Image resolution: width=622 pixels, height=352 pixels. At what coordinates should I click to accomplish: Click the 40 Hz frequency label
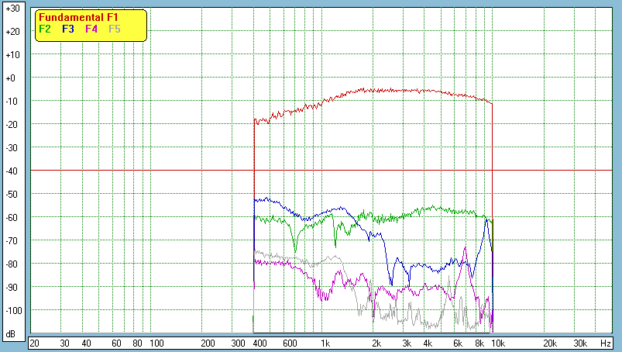[86, 343]
